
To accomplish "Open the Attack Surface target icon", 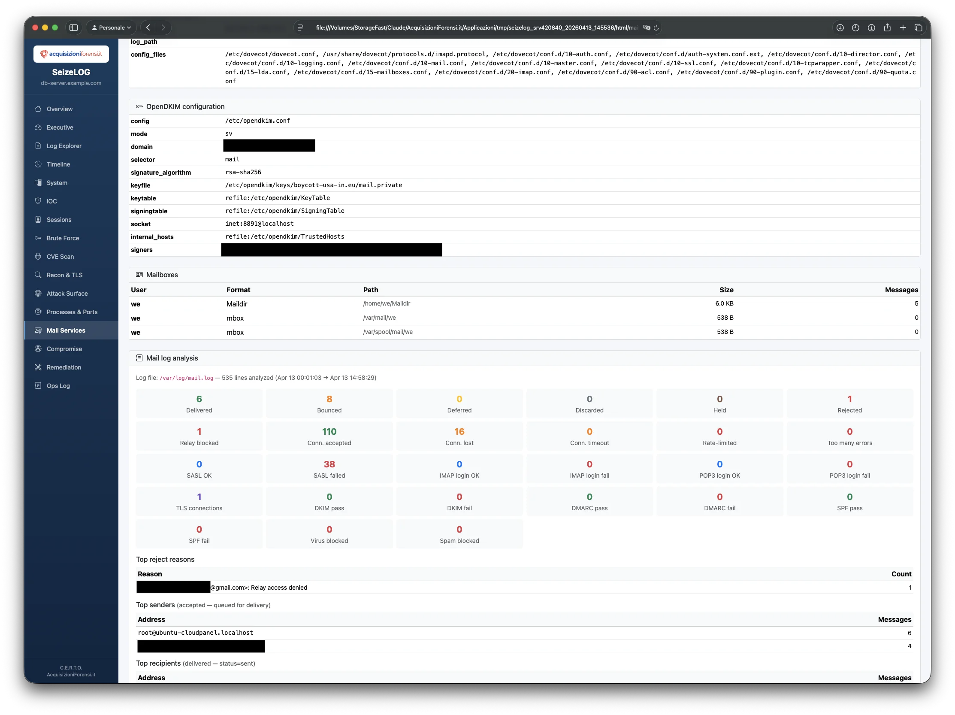I will tap(39, 293).
